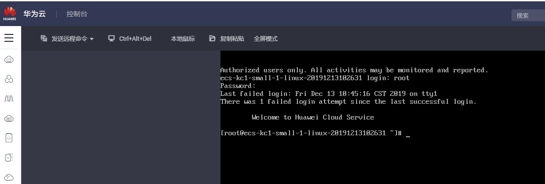Open the cloud disk icon in sidebar
545x184 pixels.
(x=9, y=119)
